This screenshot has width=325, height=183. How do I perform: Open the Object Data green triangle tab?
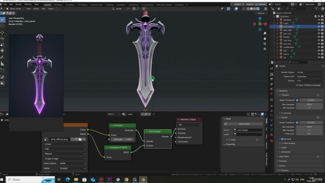272,130
